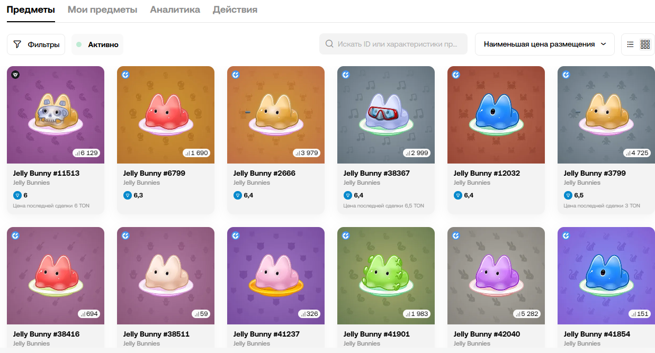
Task: Click the Getgems badge on Jelly Bunny #41854
Action: click(x=567, y=237)
